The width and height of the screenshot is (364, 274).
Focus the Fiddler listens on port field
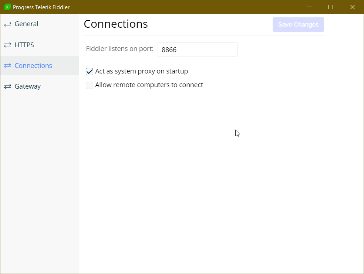point(198,49)
